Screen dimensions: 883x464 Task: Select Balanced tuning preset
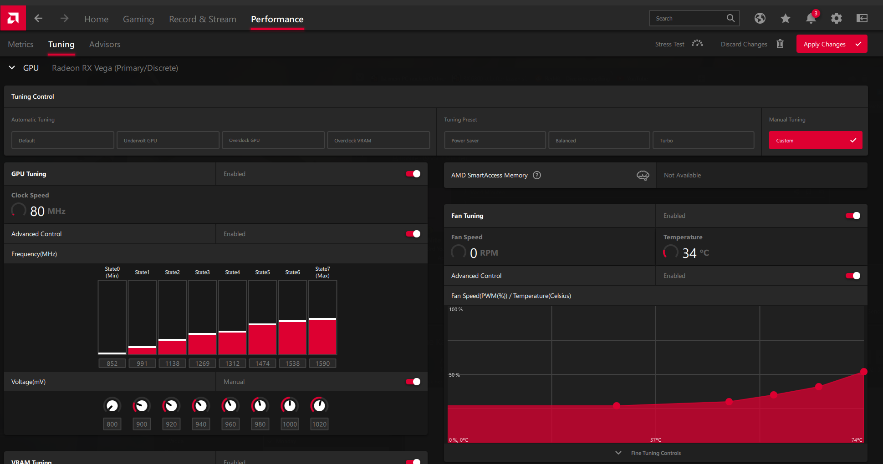[599, 140]
